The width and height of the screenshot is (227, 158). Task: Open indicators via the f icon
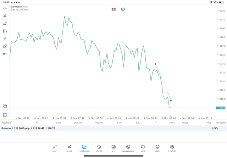point(5,39)
